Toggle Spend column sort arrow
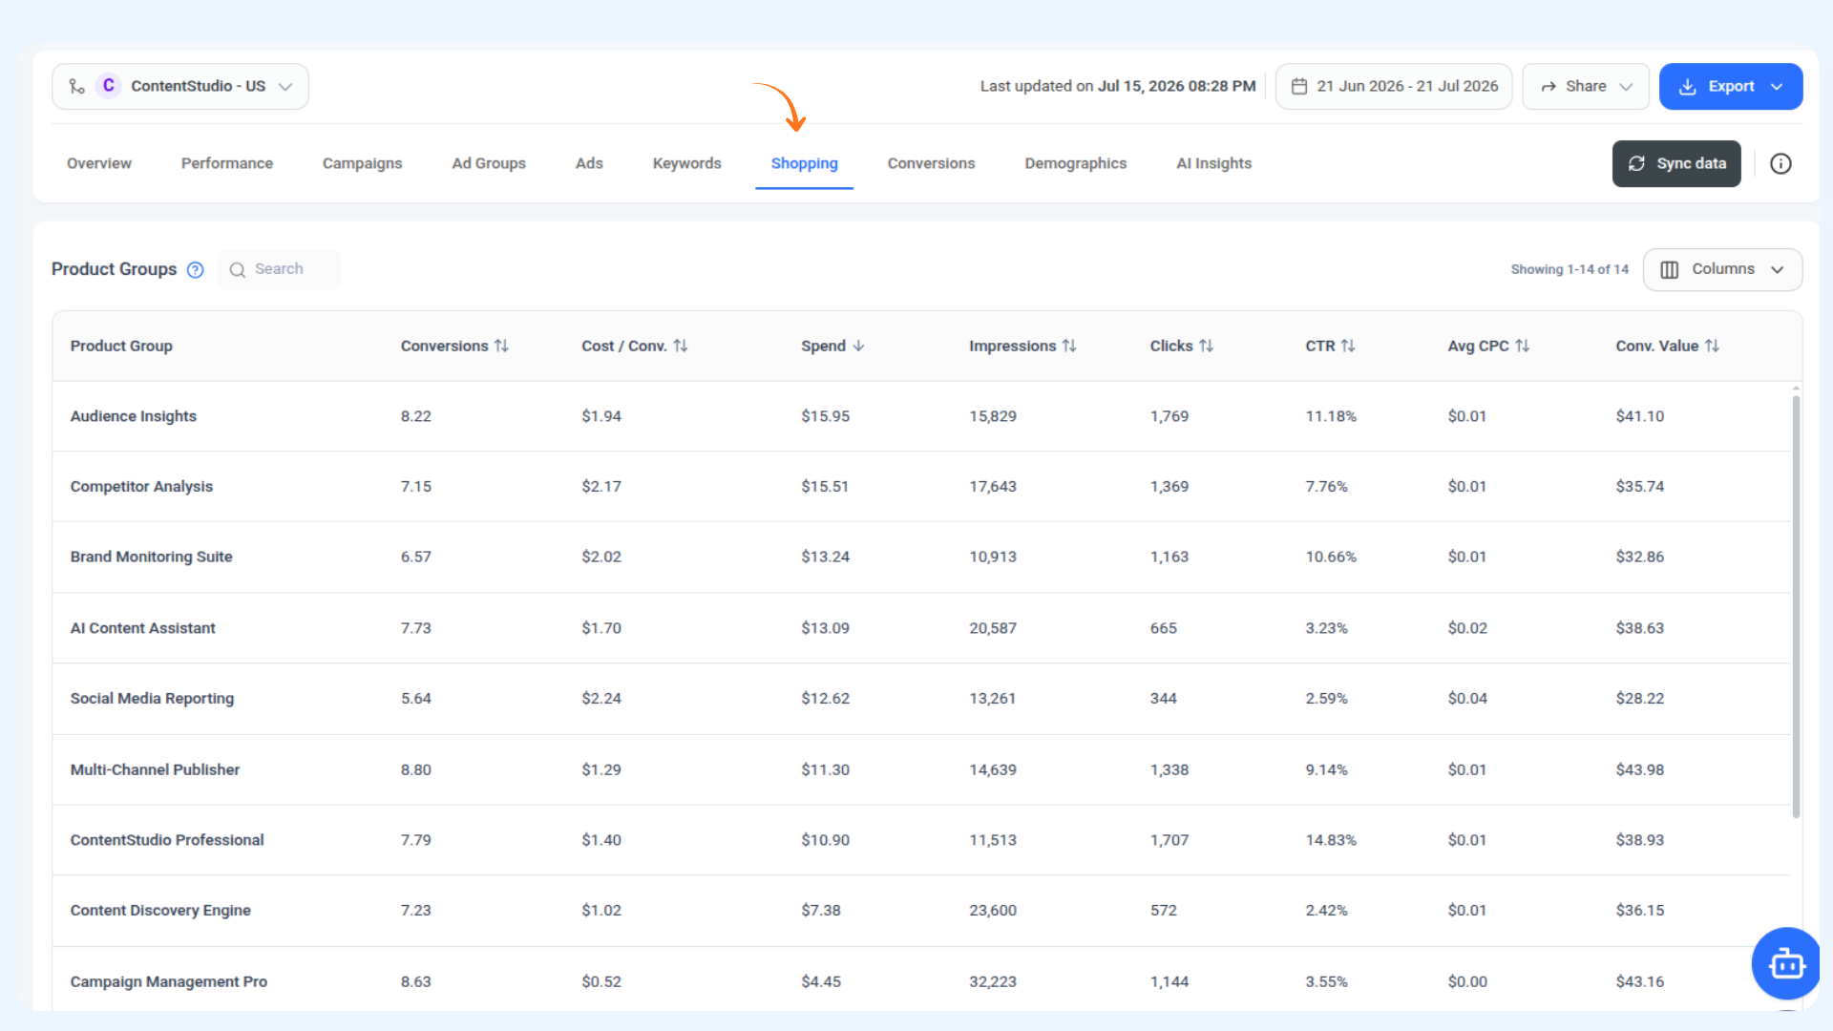The width and height of the screenshot is (1833, 1031). [x=858, y=346]
